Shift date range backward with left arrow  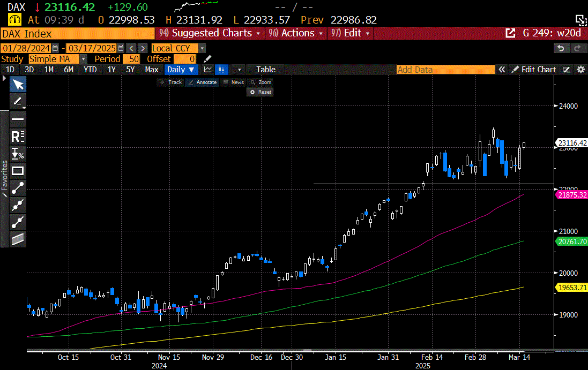pos(131,48)
